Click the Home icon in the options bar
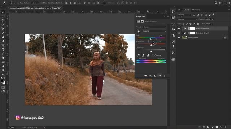This screenshot has width=231, height=129. point(4,3)
